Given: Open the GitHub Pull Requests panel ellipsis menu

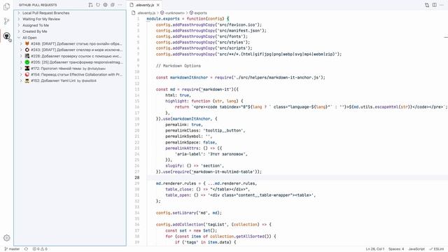Looking at the screenshot, I should pos(120,5).
